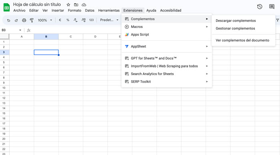Screen dimensions: 280x155
Task: Click the ImportFromWeb add-on icon
Action: (127, 66)
